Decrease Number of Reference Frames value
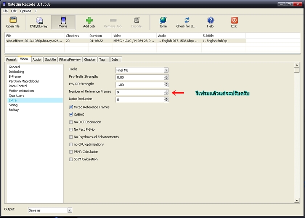 pyautogui.click(x=166, y=93)
